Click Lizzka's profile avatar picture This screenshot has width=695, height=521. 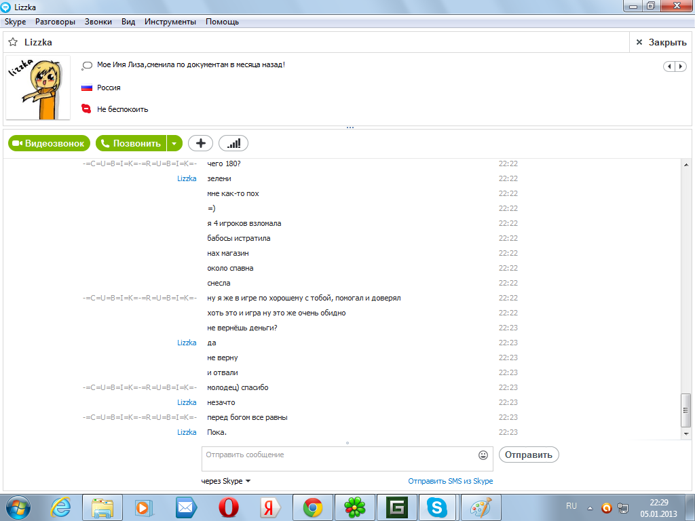tap(38, 88)
